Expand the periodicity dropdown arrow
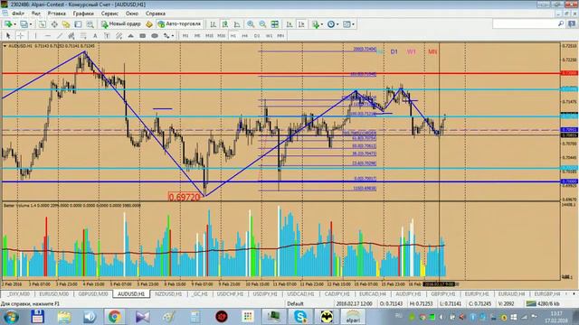 pyautogui.click(x=337, y=24)
